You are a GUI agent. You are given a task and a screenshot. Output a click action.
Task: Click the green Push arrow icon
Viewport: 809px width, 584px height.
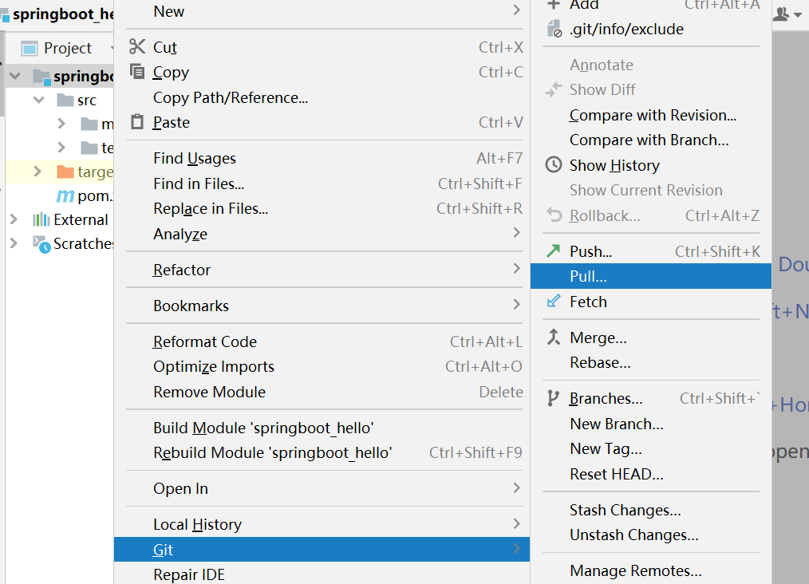[553, 251]
